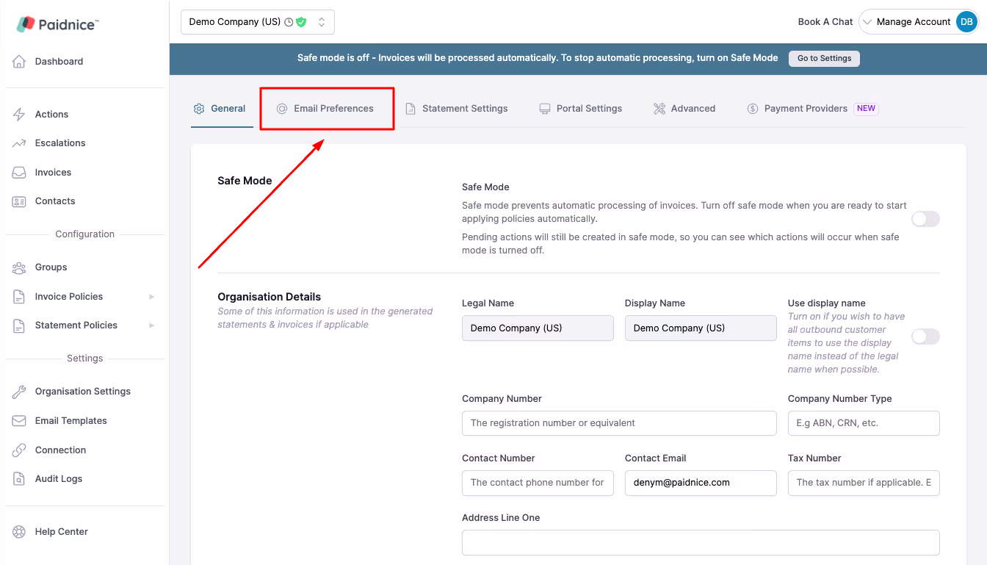Click the Company Number input field
The image size is (987, 565).
pos(619,423)
